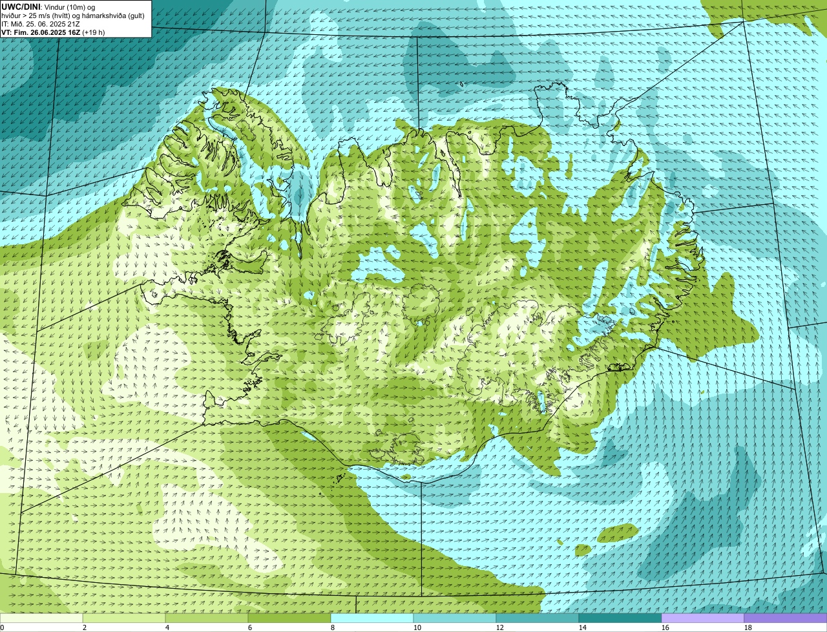Click the legend scale label '10'

pos(417,627)
